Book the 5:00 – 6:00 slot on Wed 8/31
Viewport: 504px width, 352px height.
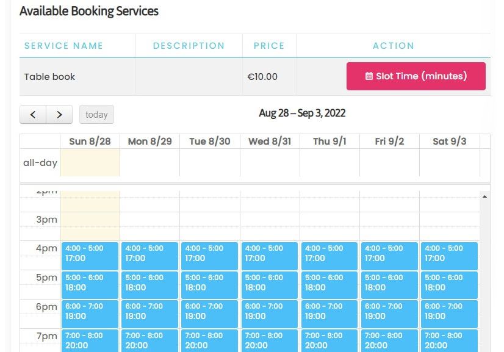point(269,284)
